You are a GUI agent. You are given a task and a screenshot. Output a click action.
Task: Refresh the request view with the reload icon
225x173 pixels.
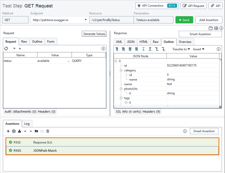click(6, 49)
